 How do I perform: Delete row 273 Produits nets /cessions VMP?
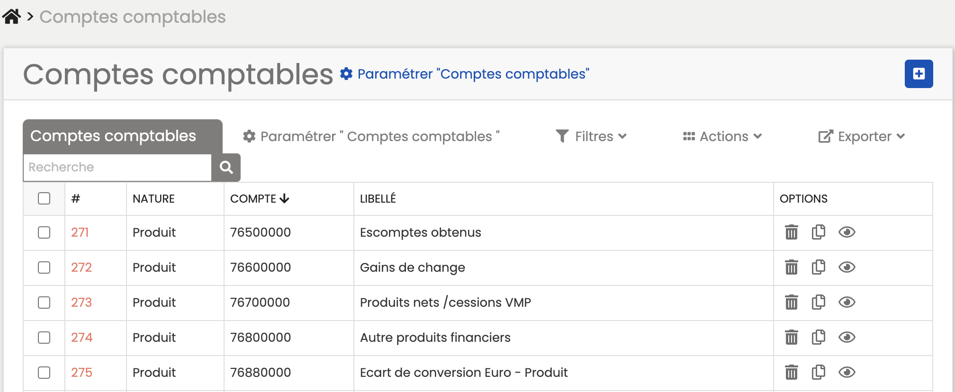pos(791,303)
